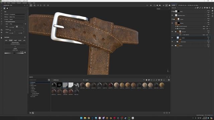Open the material sphere icon in Properties panel
The height and width of the screenshot is (120, 214).
click(7, 8)
